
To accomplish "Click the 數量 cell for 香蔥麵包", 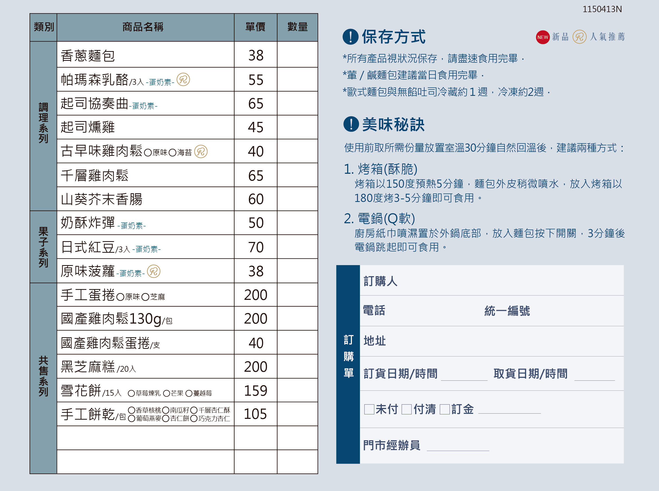I will [298, 54].
